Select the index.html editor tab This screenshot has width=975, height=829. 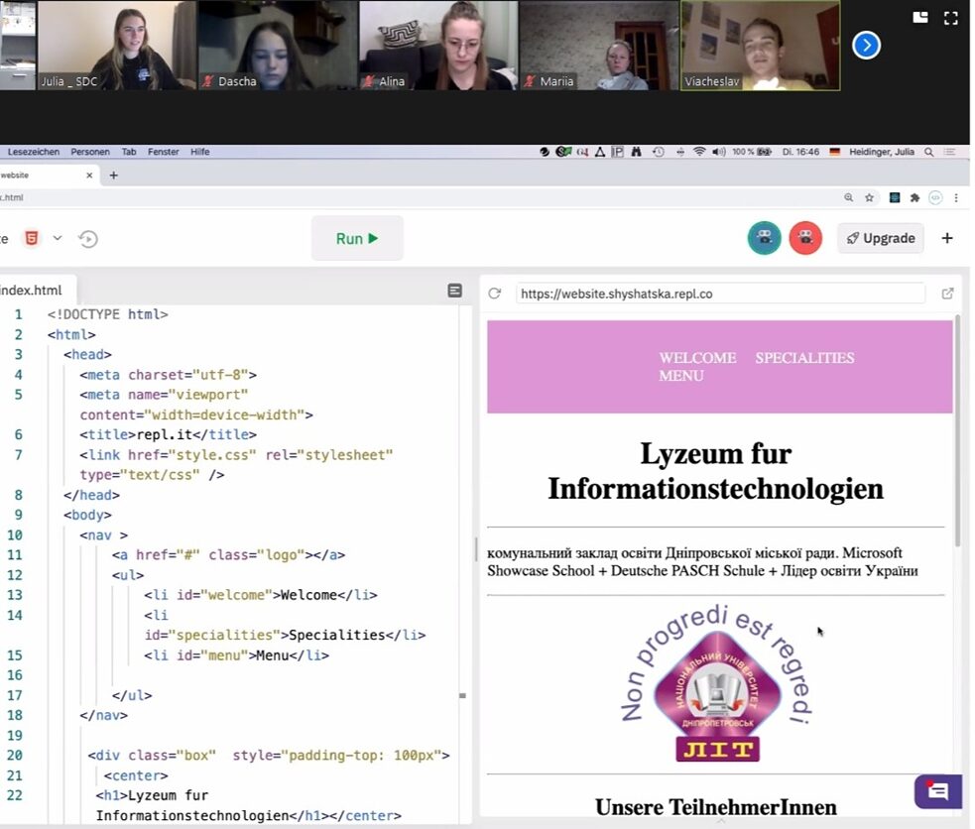click(x=32, y=291)
